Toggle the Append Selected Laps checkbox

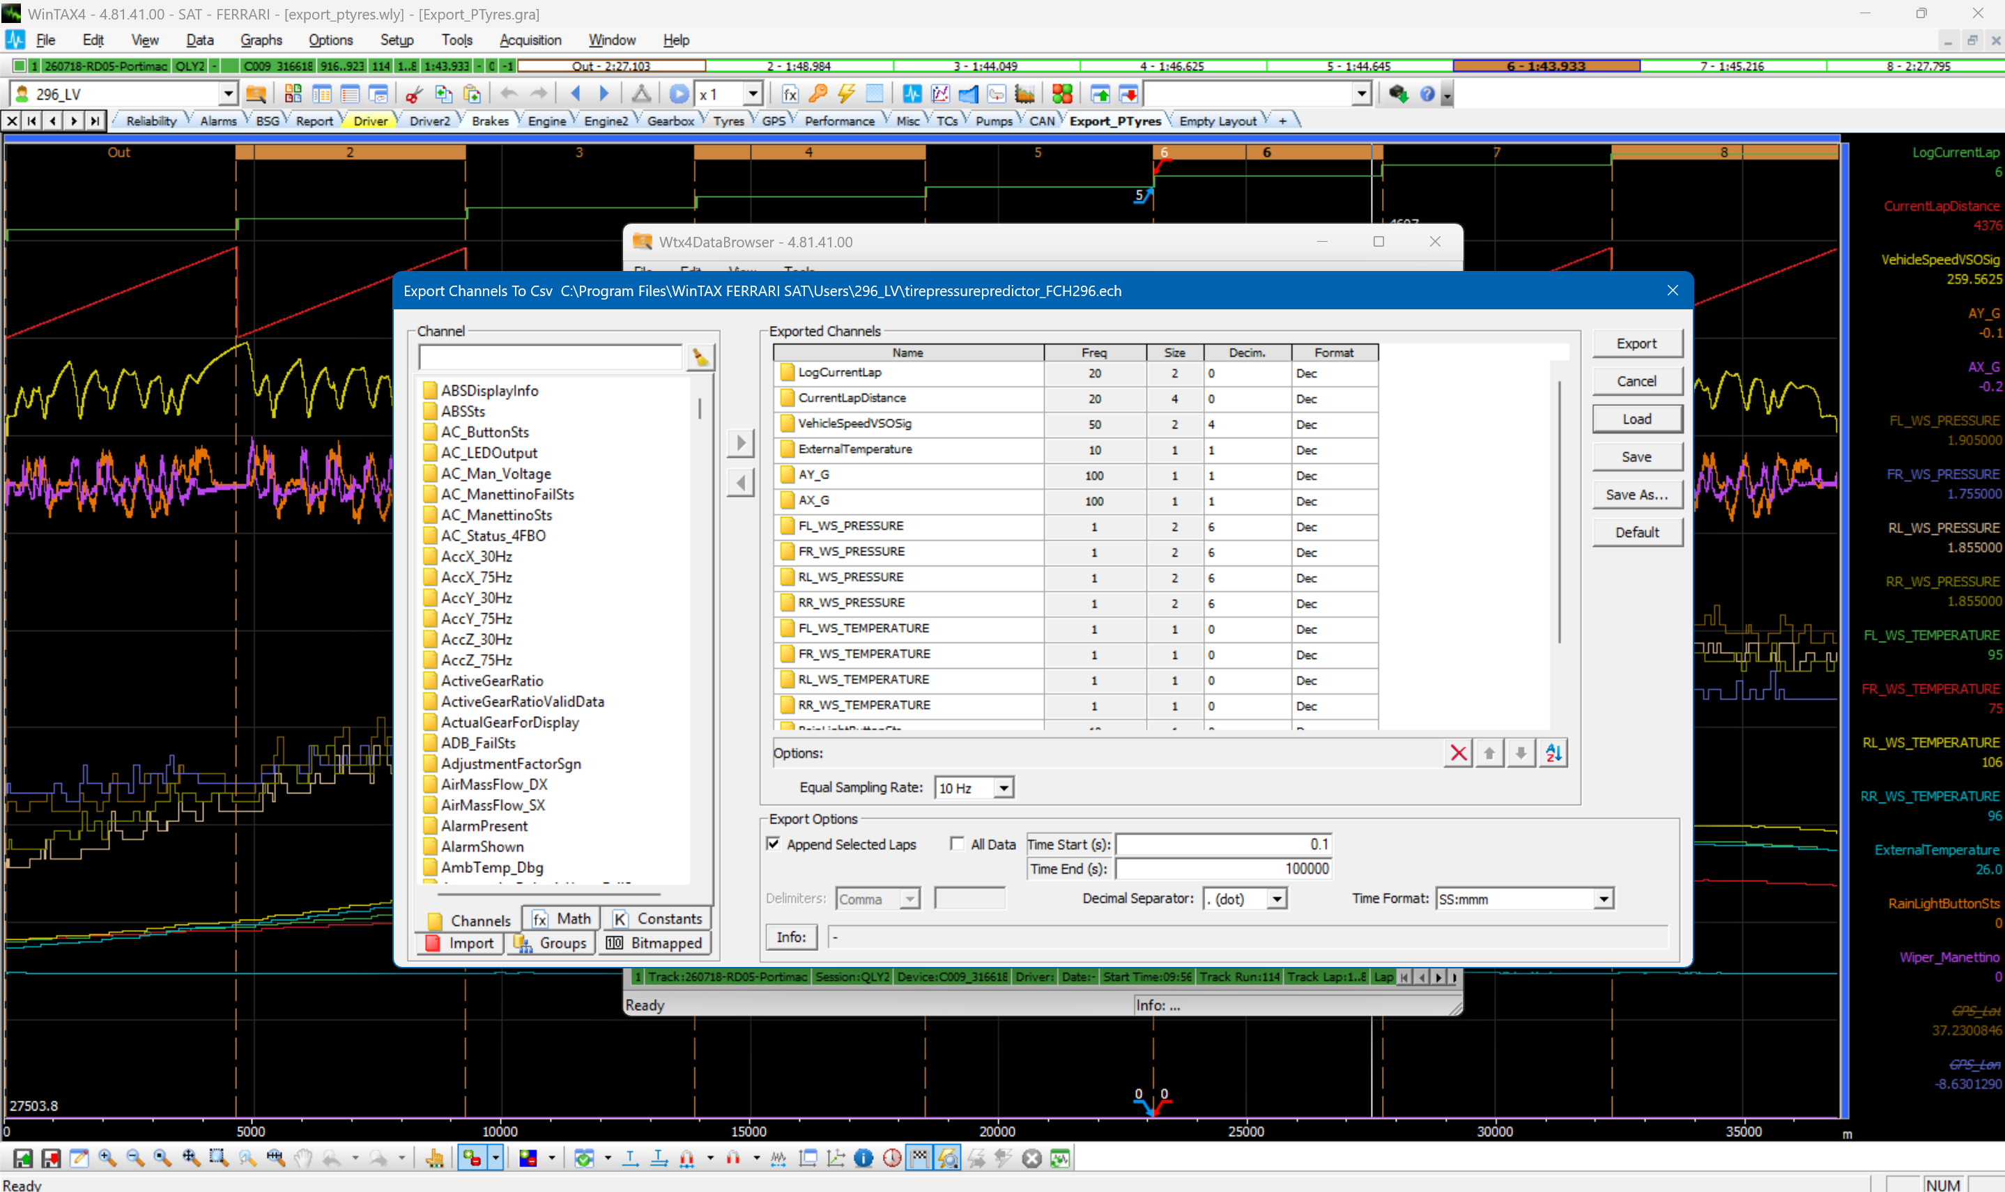pyautogui.click(x=773, y=844)
